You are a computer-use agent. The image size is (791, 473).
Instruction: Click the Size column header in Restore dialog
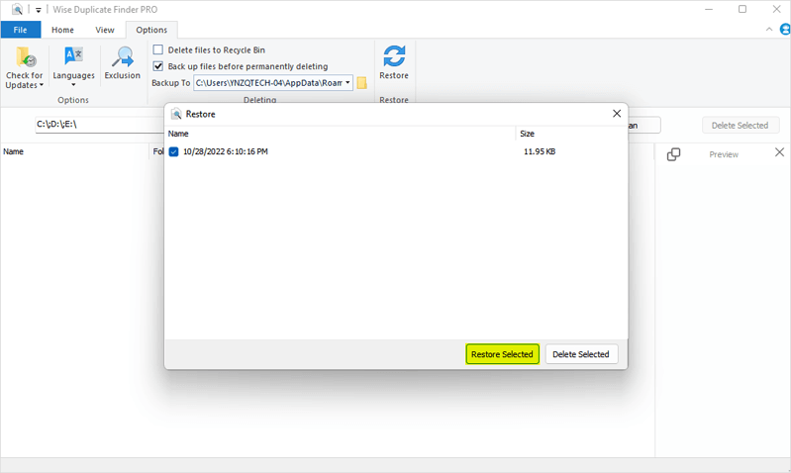point(527,134)
